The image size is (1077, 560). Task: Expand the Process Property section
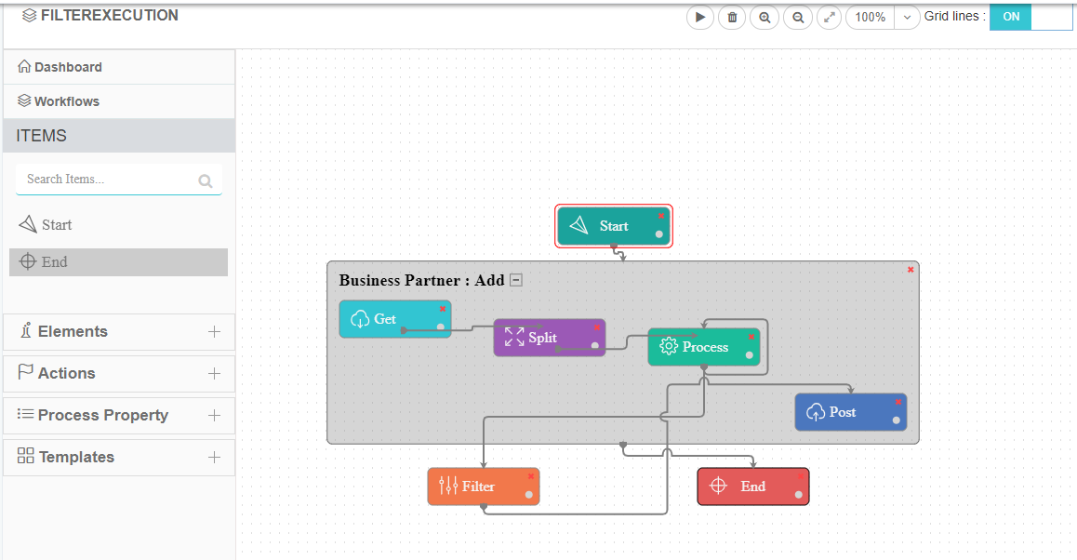tap(214, 416)
